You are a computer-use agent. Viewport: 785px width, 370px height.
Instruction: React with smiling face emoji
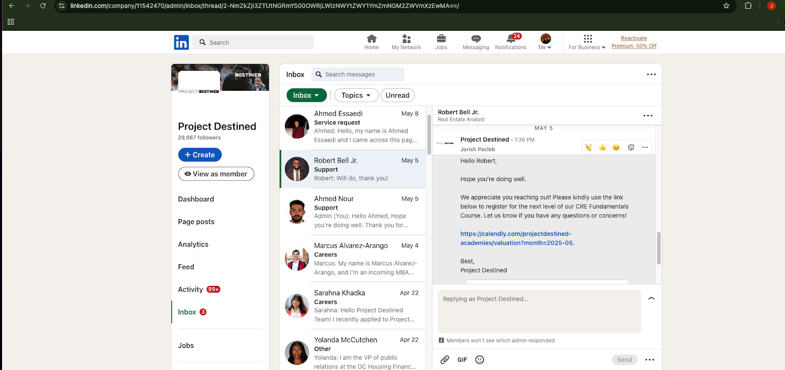pos(617,147)
